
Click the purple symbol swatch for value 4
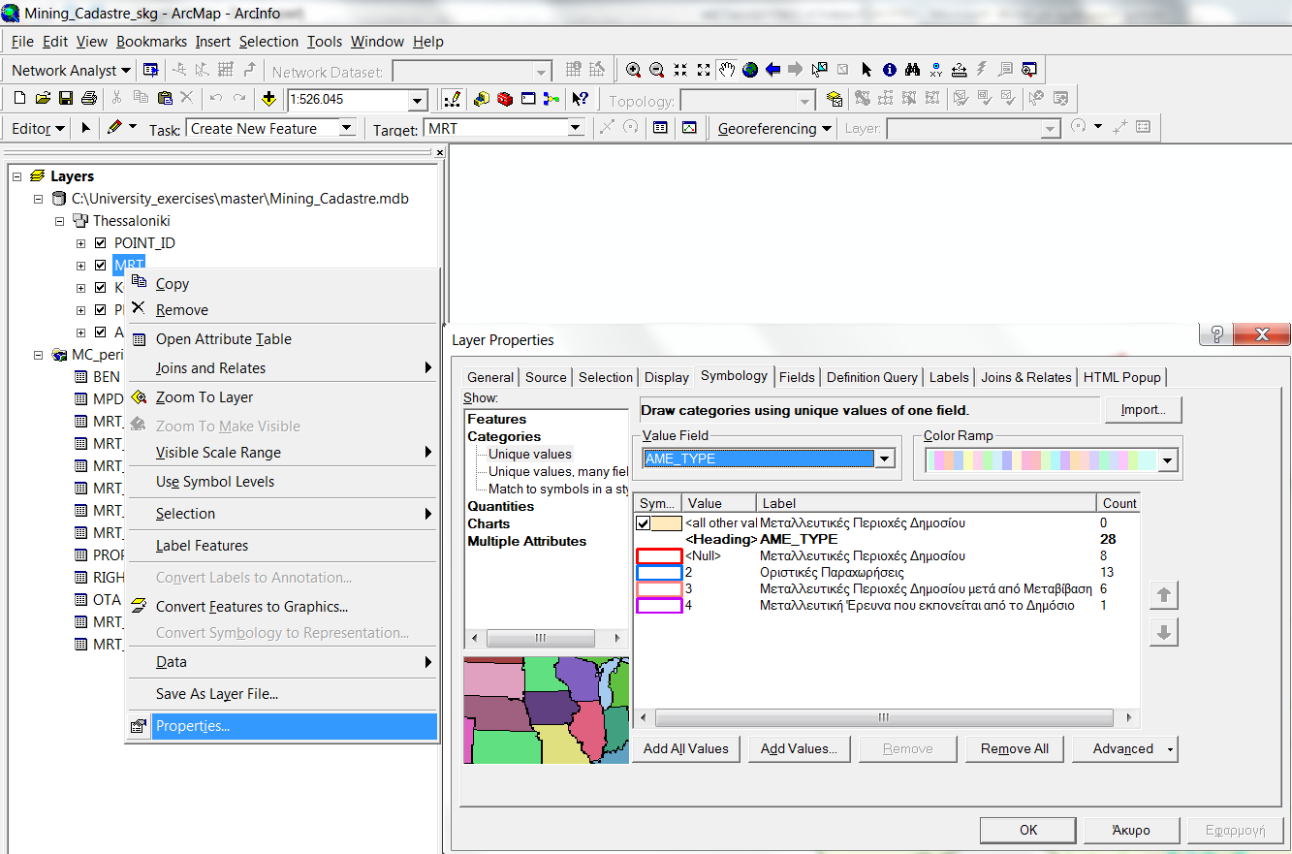(x=659, y=606)
